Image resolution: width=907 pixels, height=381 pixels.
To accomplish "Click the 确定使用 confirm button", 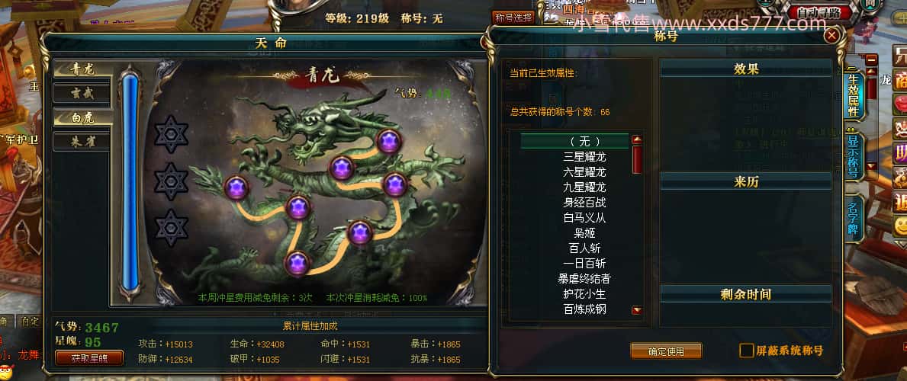I will pyautogui.click(x=666, y=351).
